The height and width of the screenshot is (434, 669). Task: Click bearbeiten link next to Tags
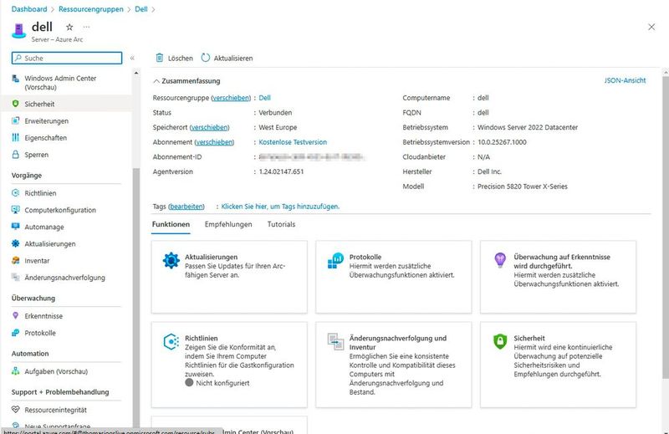click(x=186, y=207)
